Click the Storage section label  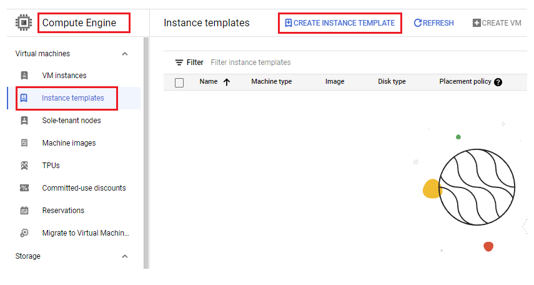pos(27,256)
